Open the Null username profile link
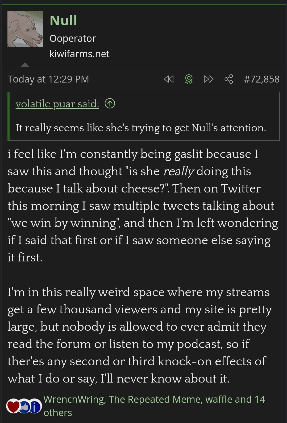This screenshot has width=287, height=423. [x=63, y=20]
